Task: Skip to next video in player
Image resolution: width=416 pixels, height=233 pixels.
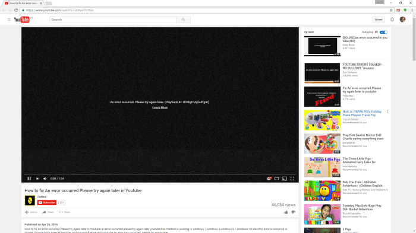Action: [x=37, y=178]
